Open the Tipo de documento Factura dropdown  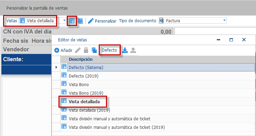[224, 21]
